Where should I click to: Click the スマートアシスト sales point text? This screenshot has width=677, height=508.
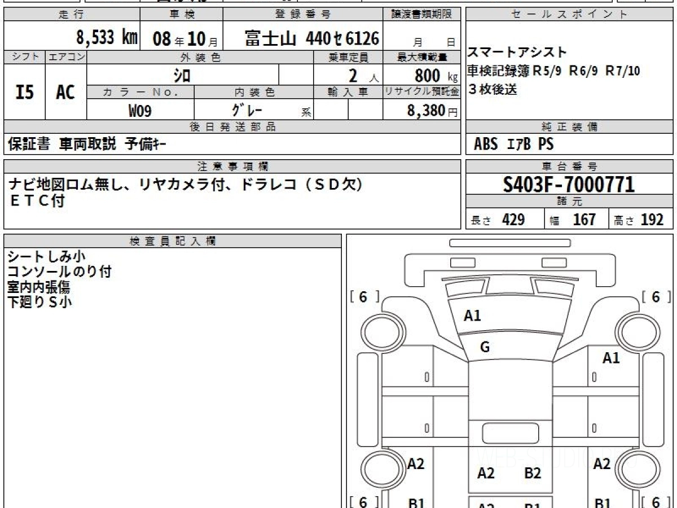click(x=517, y=52)
